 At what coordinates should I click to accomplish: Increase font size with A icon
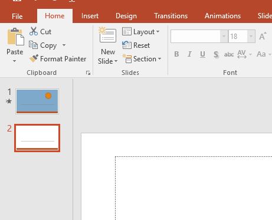pyautogui.click(x=263, y=36)
